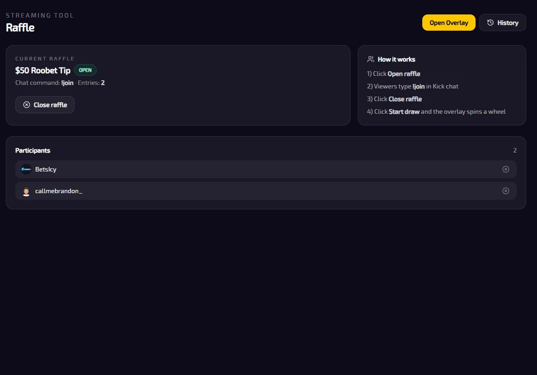Viewport: 537px width, 375px height.
Task: Click the green OPEN status badge
Action: pyautogui.click(x=85, y=70)
